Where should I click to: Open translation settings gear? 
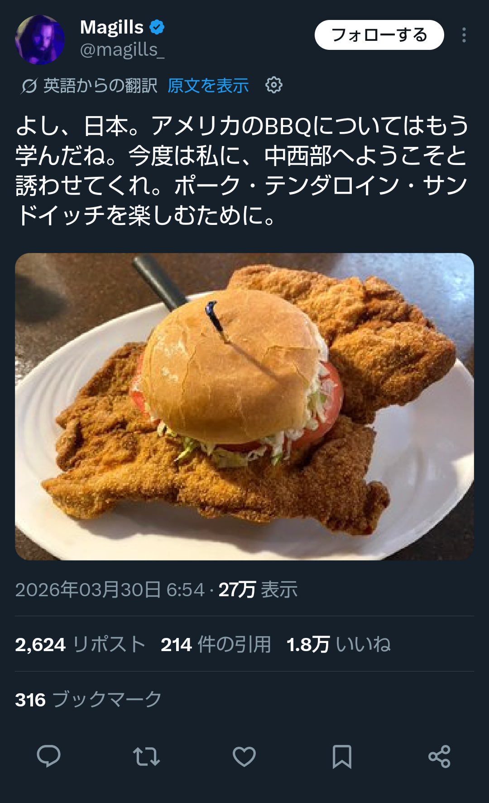(274, 85)
